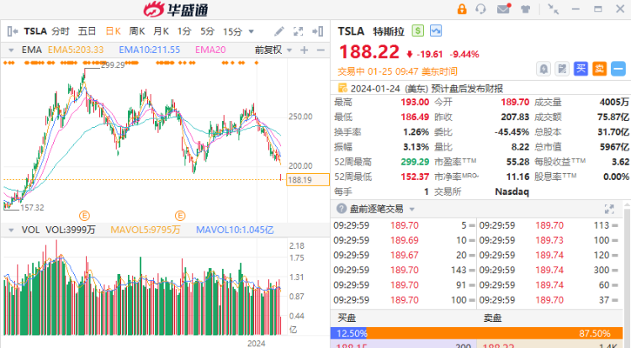Viewport: 631px width, 348px height.
Task: Open the messages envelope icon
Action: pos(503,9)
